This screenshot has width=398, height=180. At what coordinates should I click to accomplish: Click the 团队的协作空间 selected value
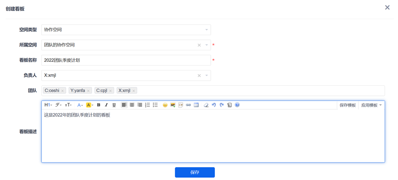[59, 45]
